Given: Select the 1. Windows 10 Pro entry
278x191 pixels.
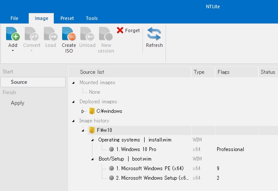Looking at the screenshot, I should (x=136, y=149).
